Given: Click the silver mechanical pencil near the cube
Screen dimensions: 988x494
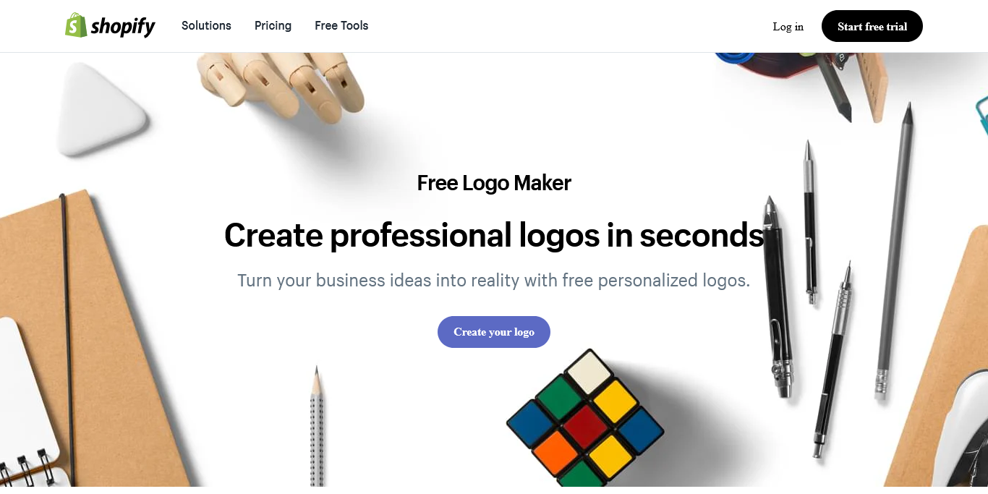Looking at the screenshot, I should (316, 427).
